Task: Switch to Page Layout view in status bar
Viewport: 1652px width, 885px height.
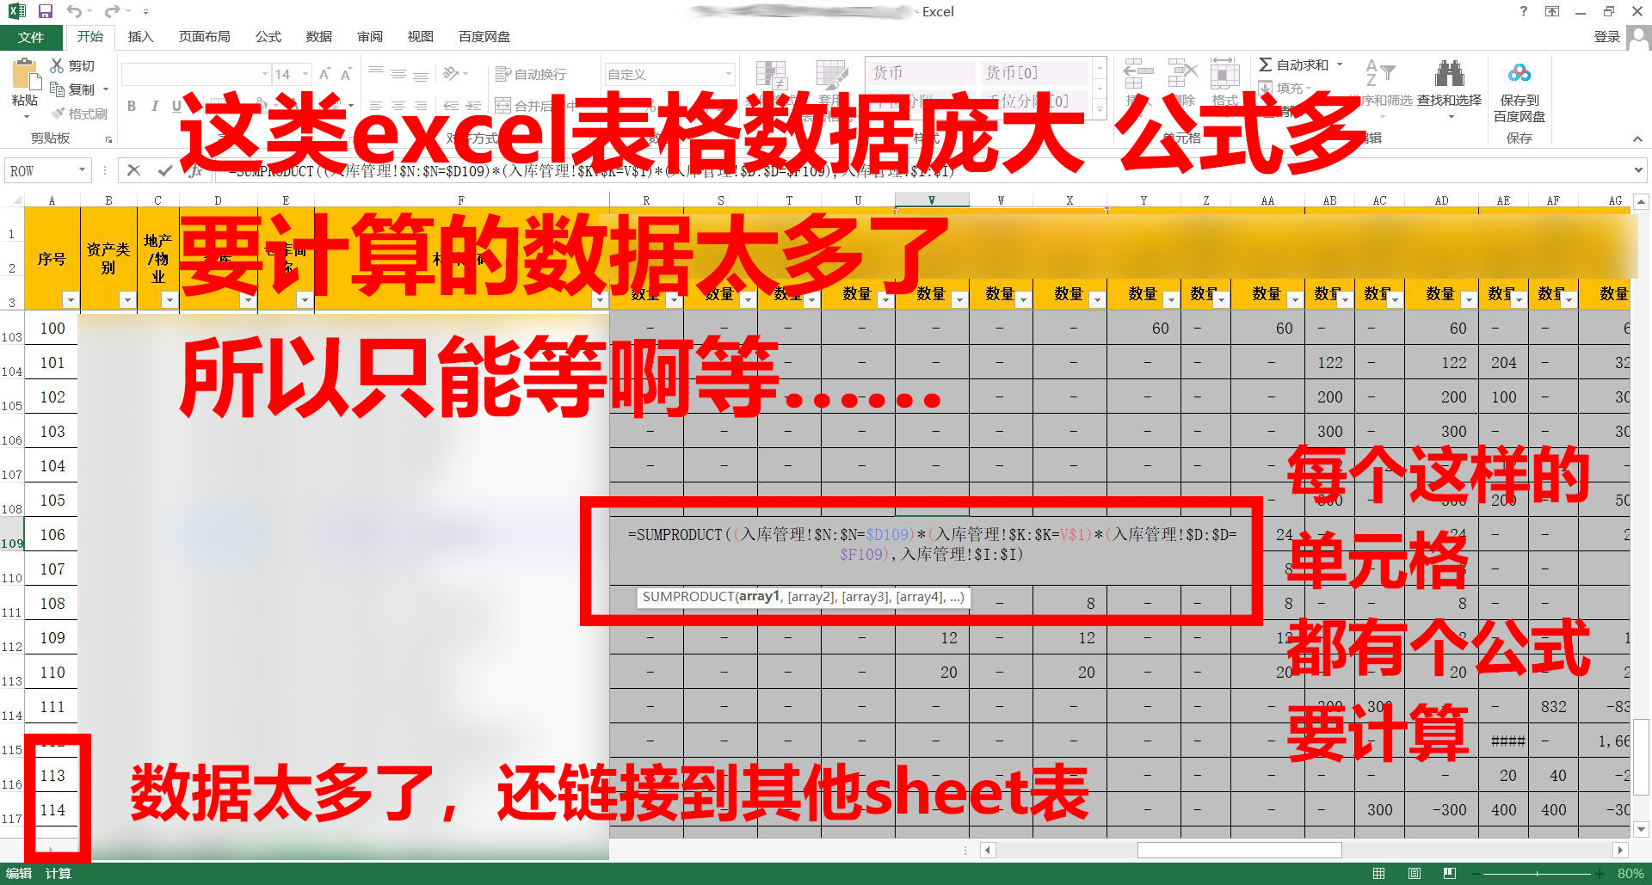Action: pos(1415,874)
